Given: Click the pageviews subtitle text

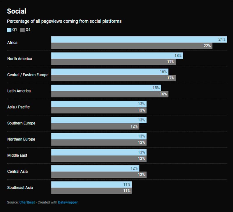Looking at the screenshot, I should (64, 21).
